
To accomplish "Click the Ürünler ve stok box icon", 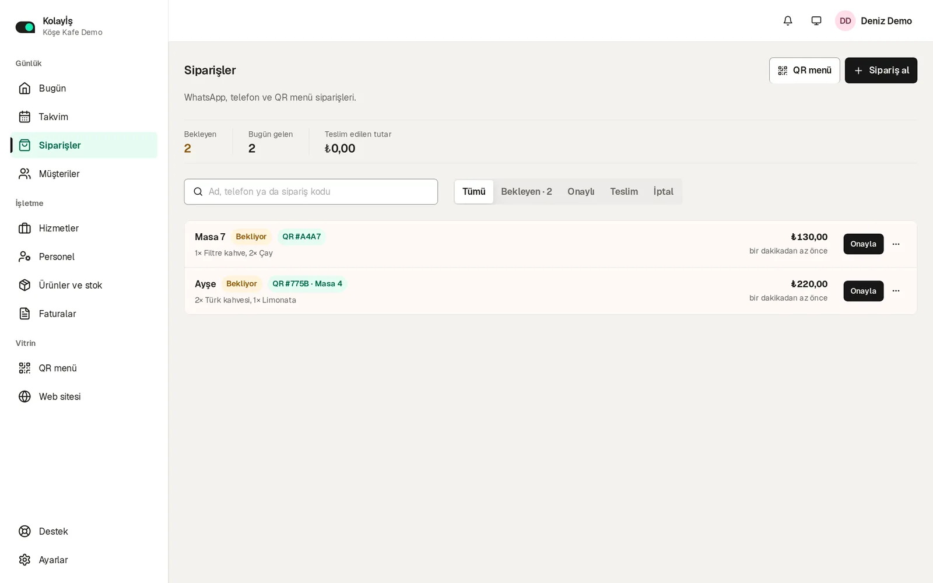I will (x=24, y=285).
